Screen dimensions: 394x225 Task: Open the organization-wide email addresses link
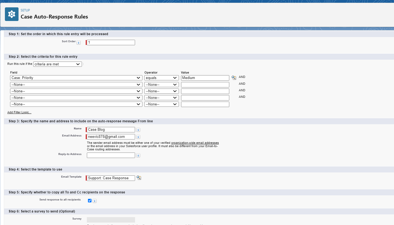195,143
